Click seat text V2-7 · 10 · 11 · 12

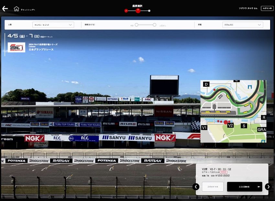(x=220, y=169)
